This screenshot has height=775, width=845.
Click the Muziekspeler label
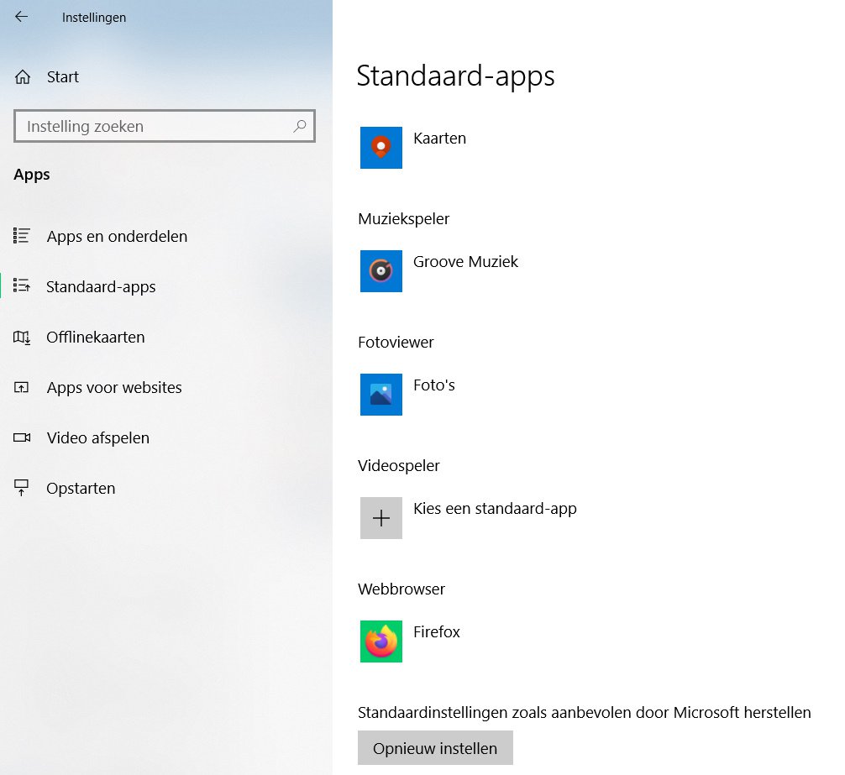click(x=404, y=219)
